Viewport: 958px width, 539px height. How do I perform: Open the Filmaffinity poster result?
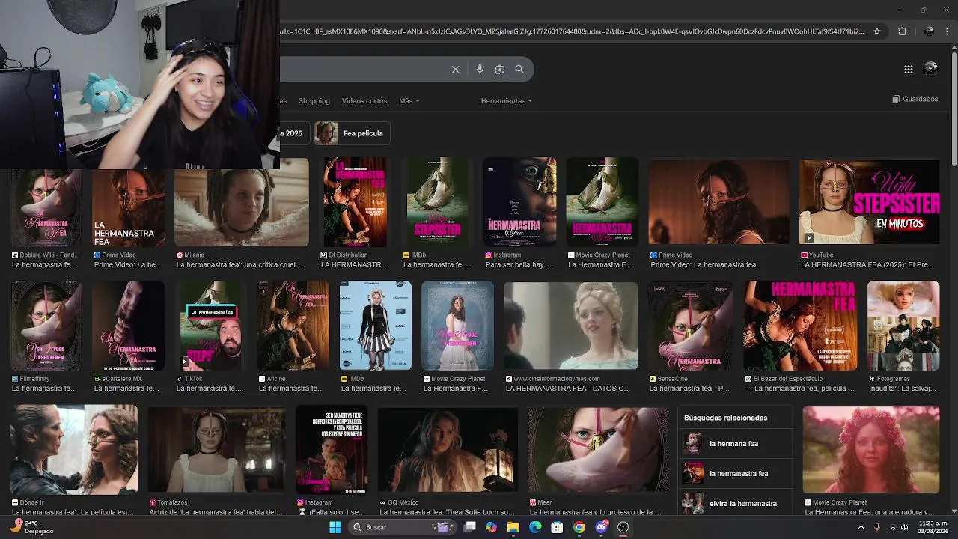pyautogui.click(x=46, y=326)
